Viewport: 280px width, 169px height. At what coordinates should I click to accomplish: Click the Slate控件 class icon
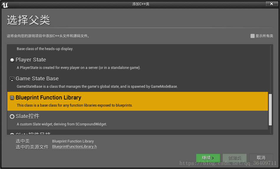click(12, 117)
